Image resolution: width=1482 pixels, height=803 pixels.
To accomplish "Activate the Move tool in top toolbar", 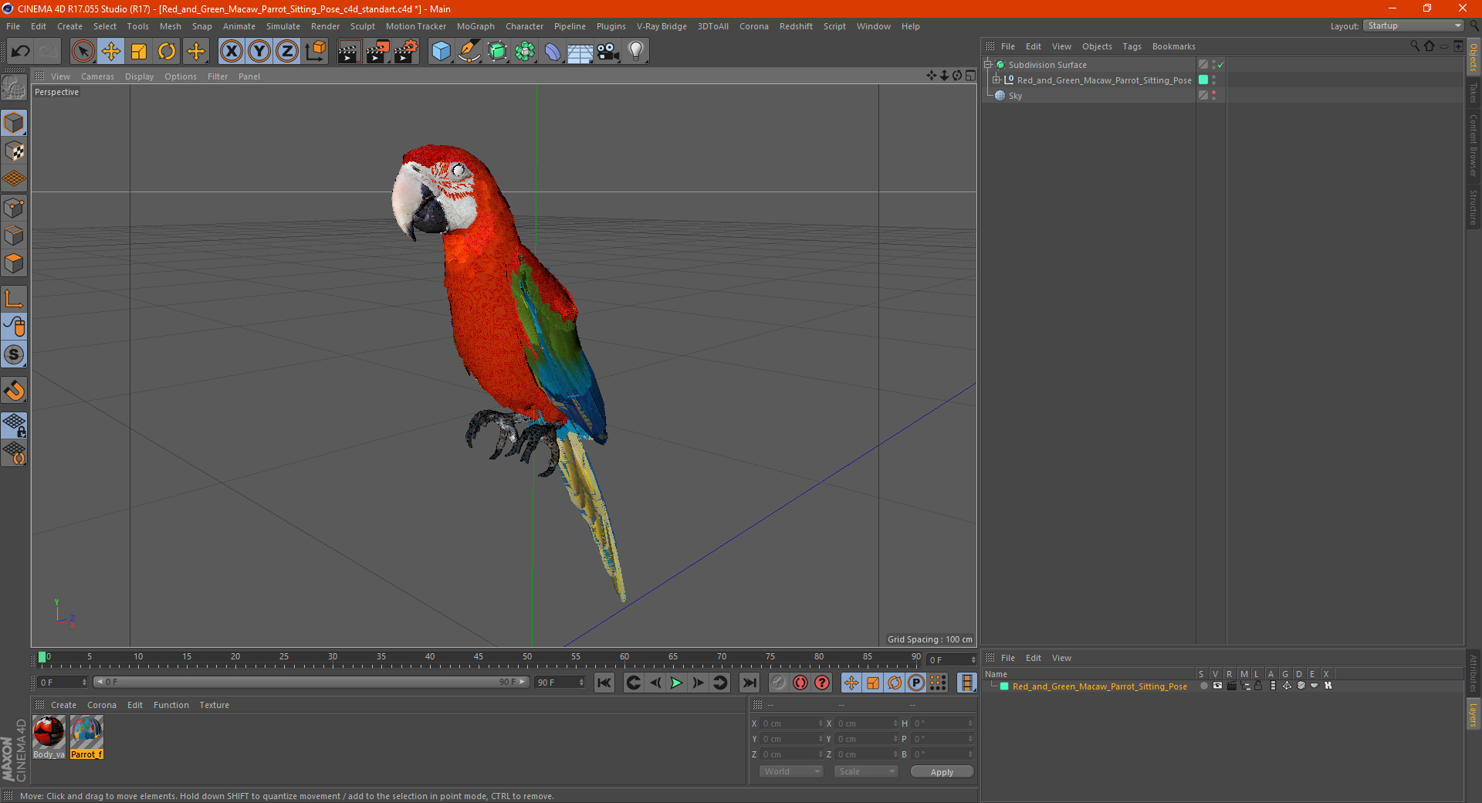I will click(x=111, y=52).
